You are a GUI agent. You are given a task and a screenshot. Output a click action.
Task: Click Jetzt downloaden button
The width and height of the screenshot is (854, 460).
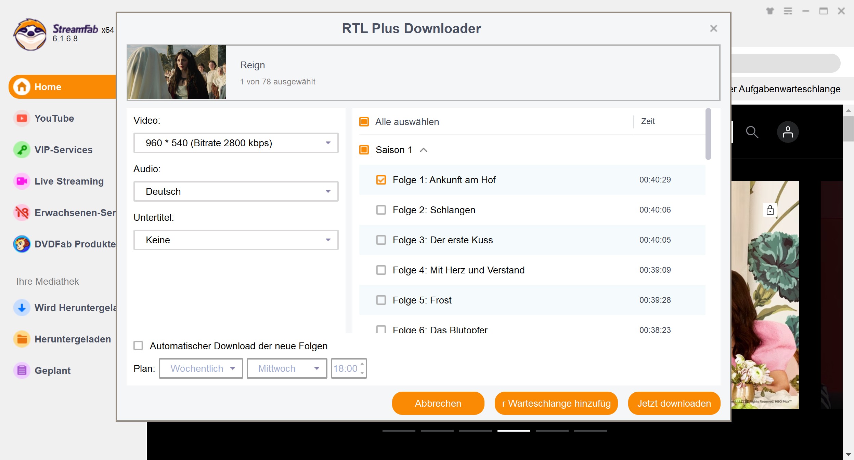pos(674,403)
